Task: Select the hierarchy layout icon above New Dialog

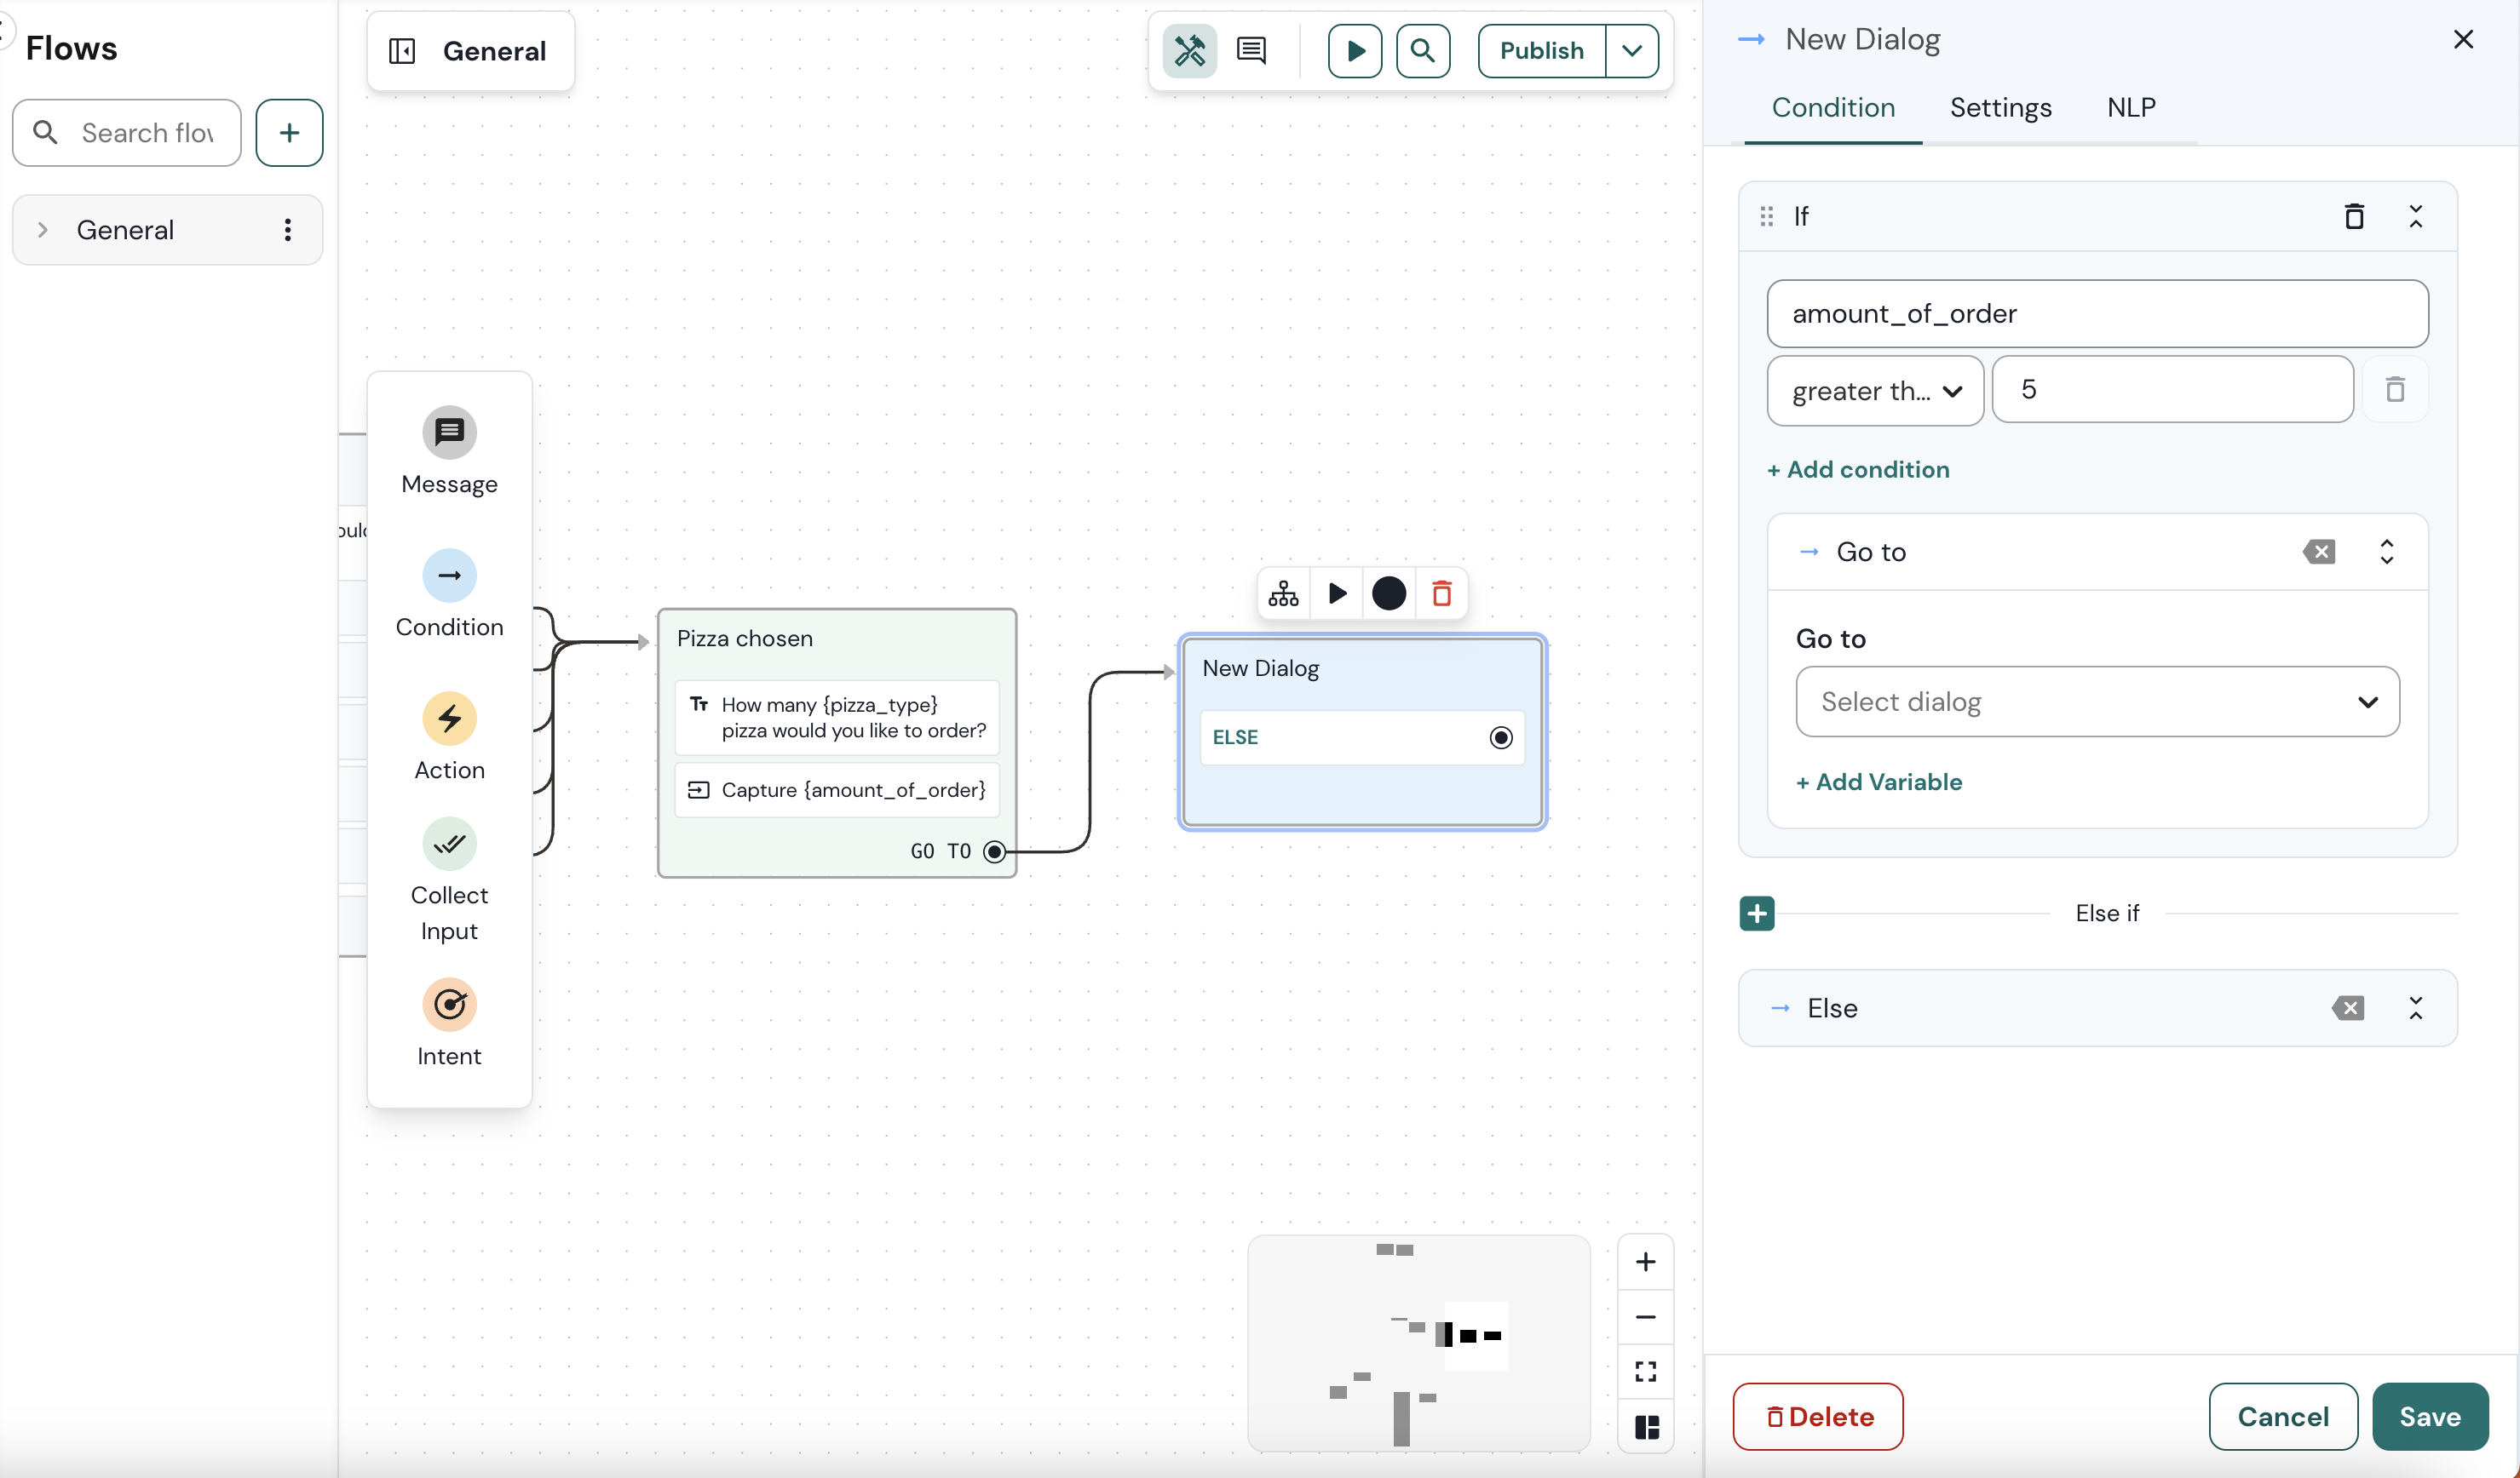Action: click(x=1283, y=593)
